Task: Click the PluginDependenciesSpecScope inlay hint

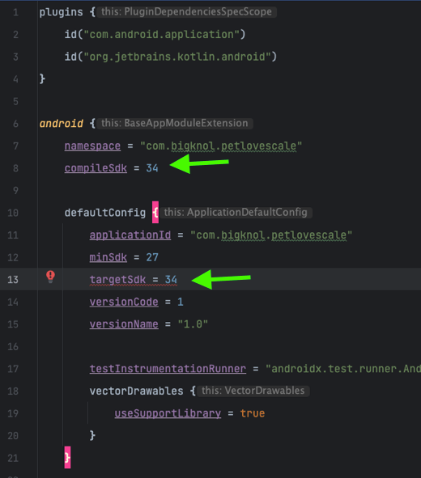Action: pyautogui.click(x=186, y=12)
